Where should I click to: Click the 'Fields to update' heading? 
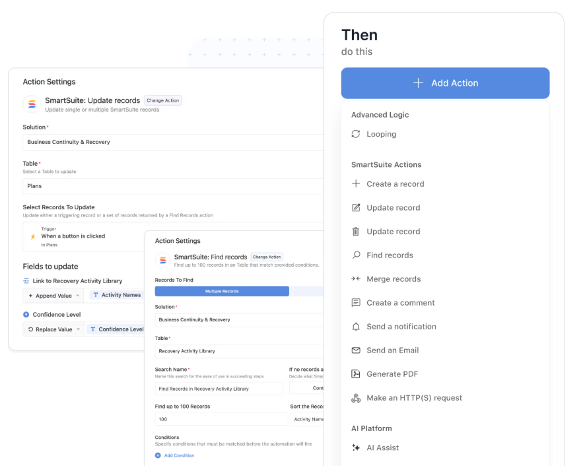coord(50,267)
